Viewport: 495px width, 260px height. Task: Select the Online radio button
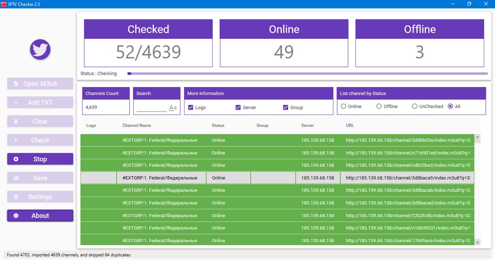pos(343,106)
